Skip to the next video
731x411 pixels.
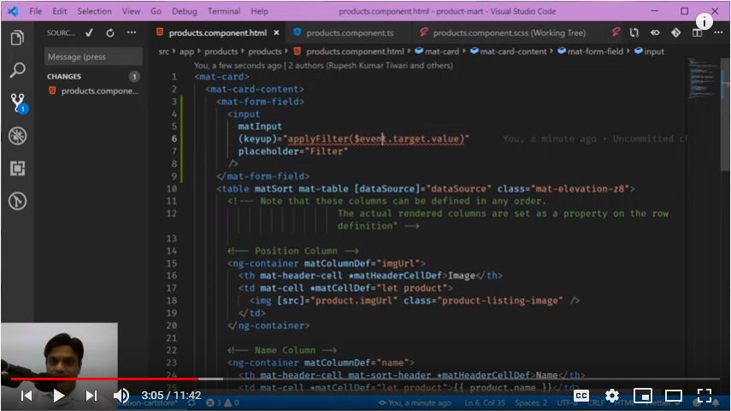point(91,396)
